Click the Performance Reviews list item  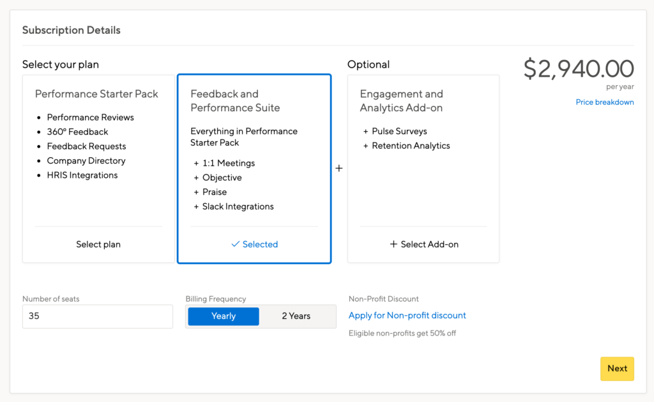90,118
